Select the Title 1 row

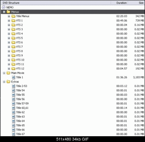pos(72,77)
